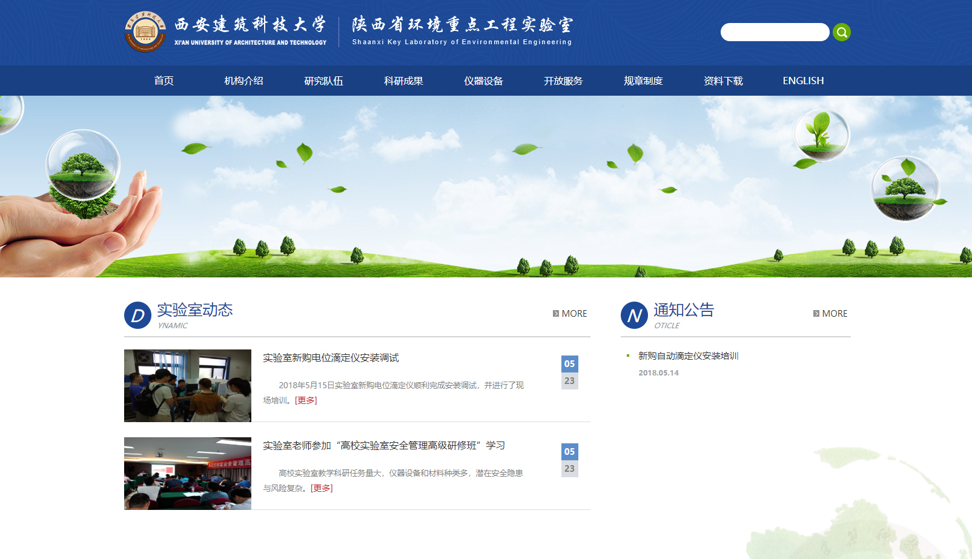This screenshot has width=972, height=559.
Task: Click the 05 23 date badge of second article
Action: [x=569, y=460]
